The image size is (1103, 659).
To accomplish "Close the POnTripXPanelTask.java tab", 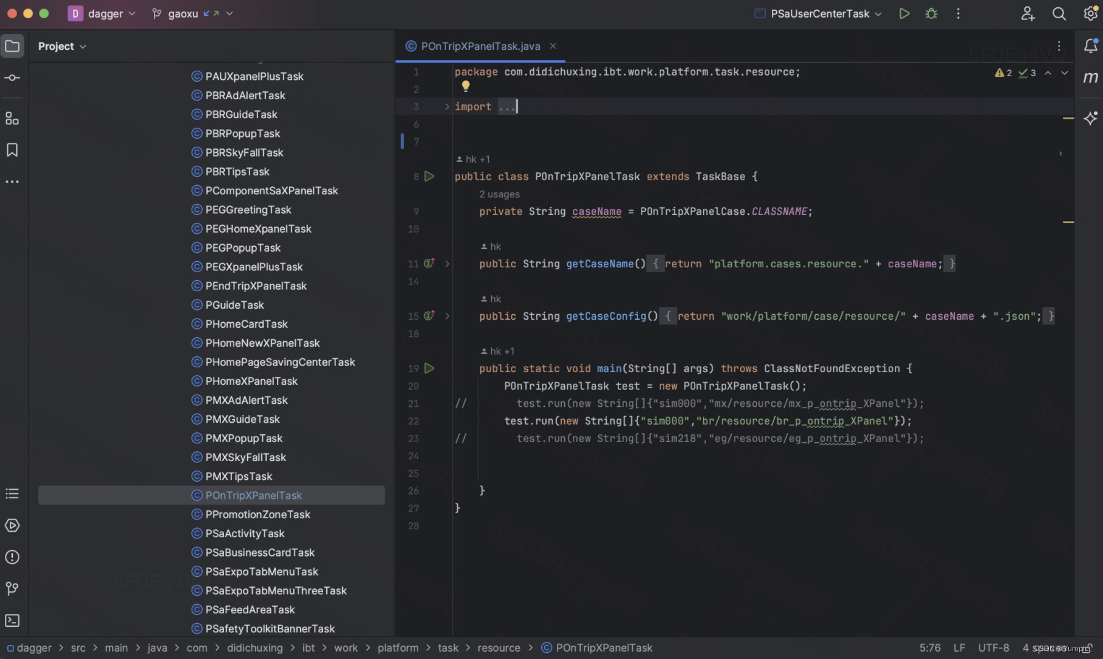I will coord(553,46).
